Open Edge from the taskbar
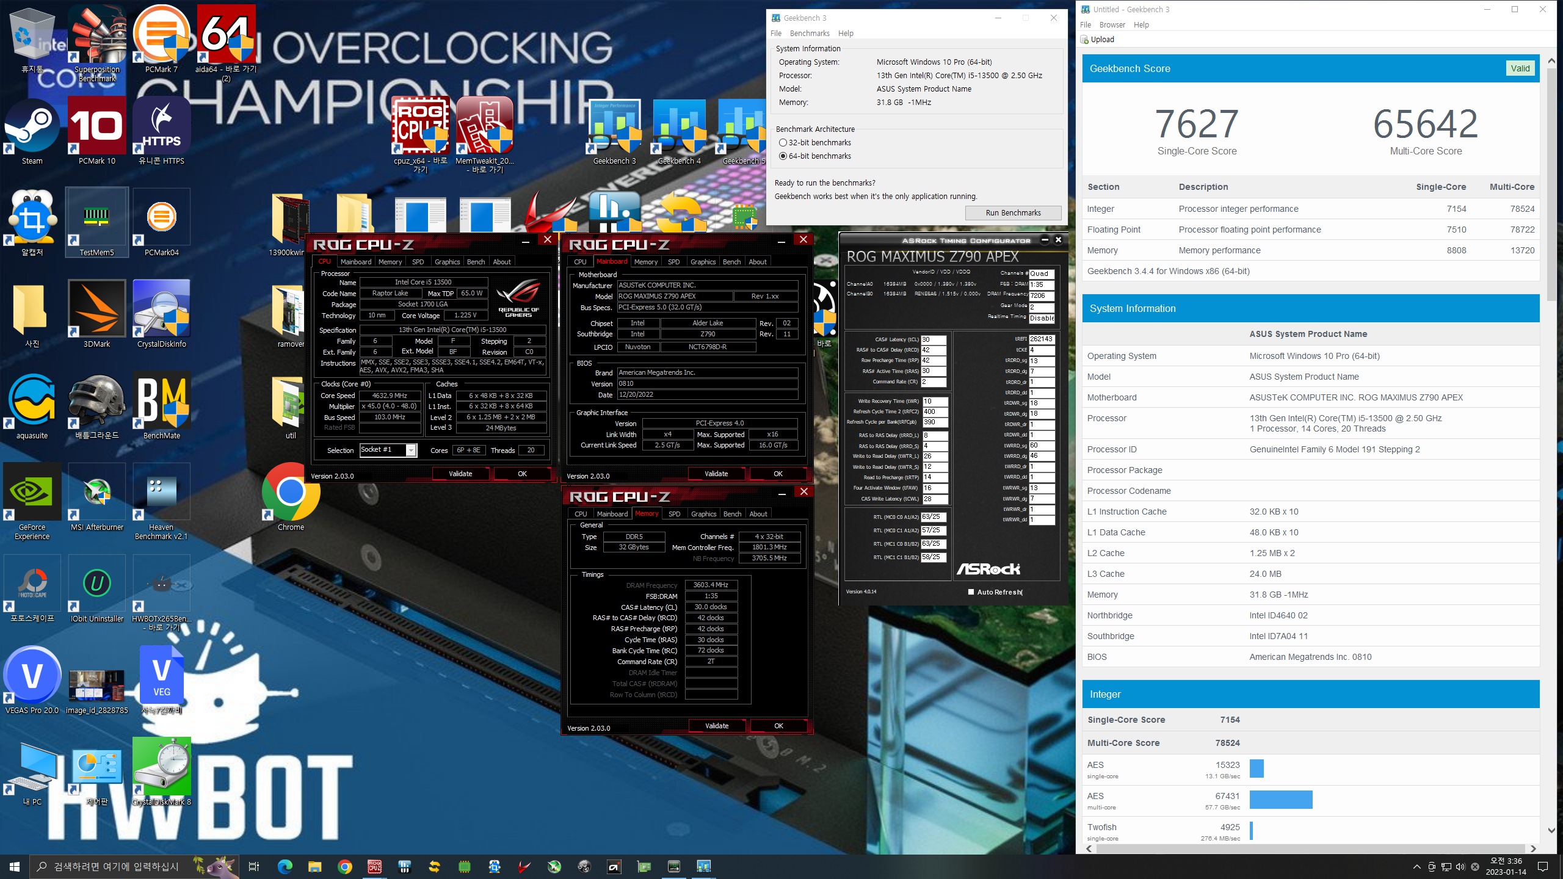The width and height of the screenshot is (1563, 879). coord(285,867)
